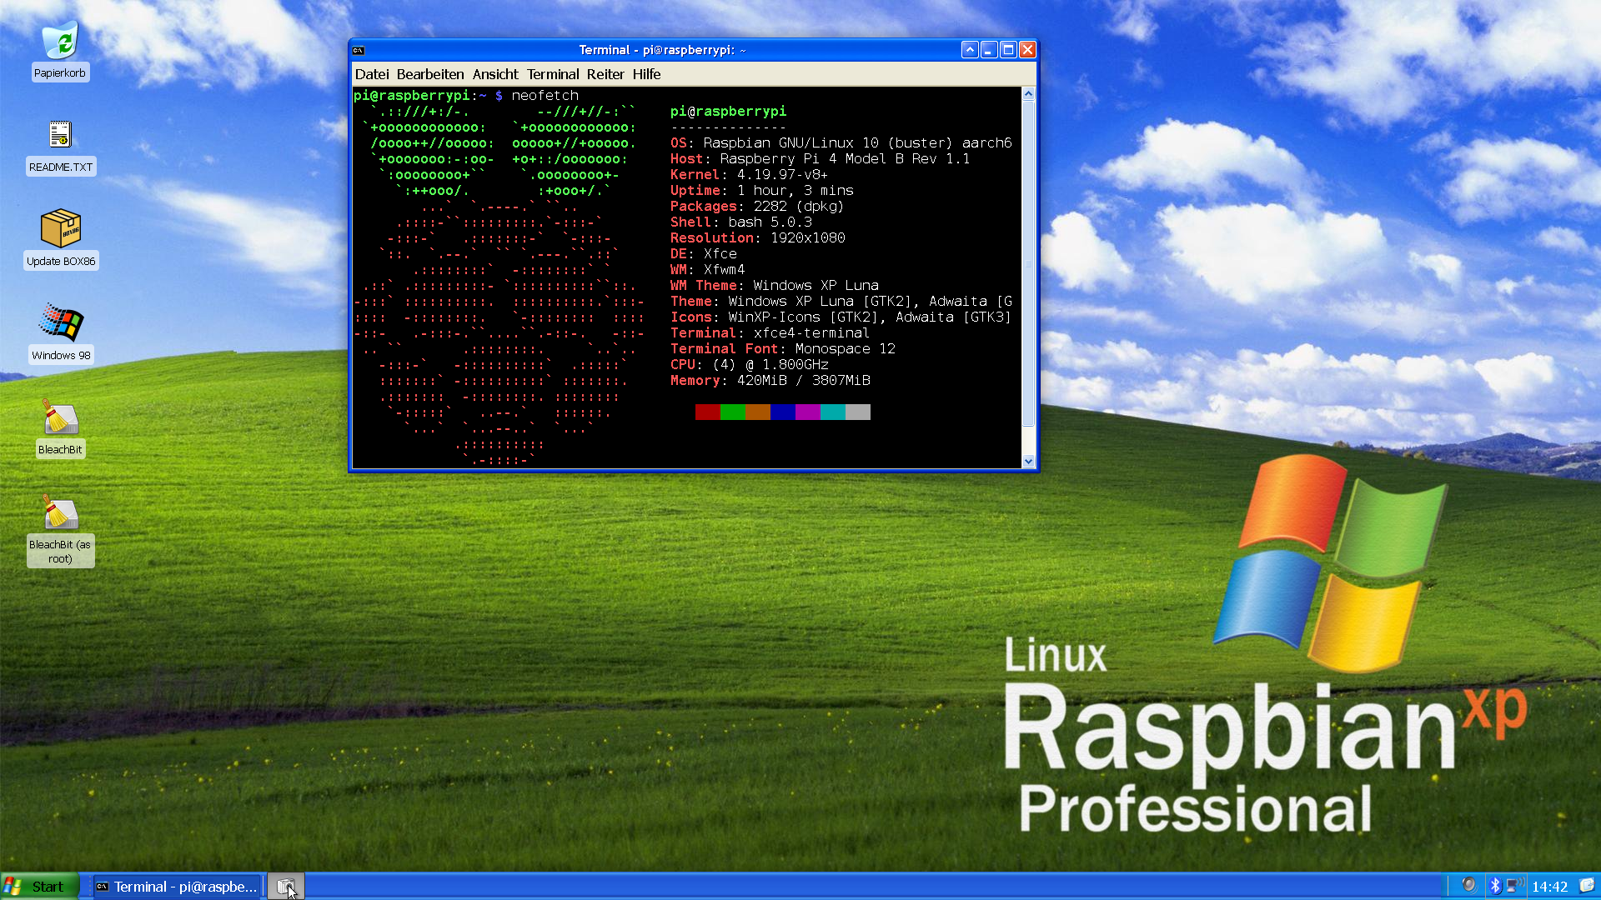Click the 'DE: Xfce' line
The height and width of the screenshot is (900, 1601).
point(703,254)
